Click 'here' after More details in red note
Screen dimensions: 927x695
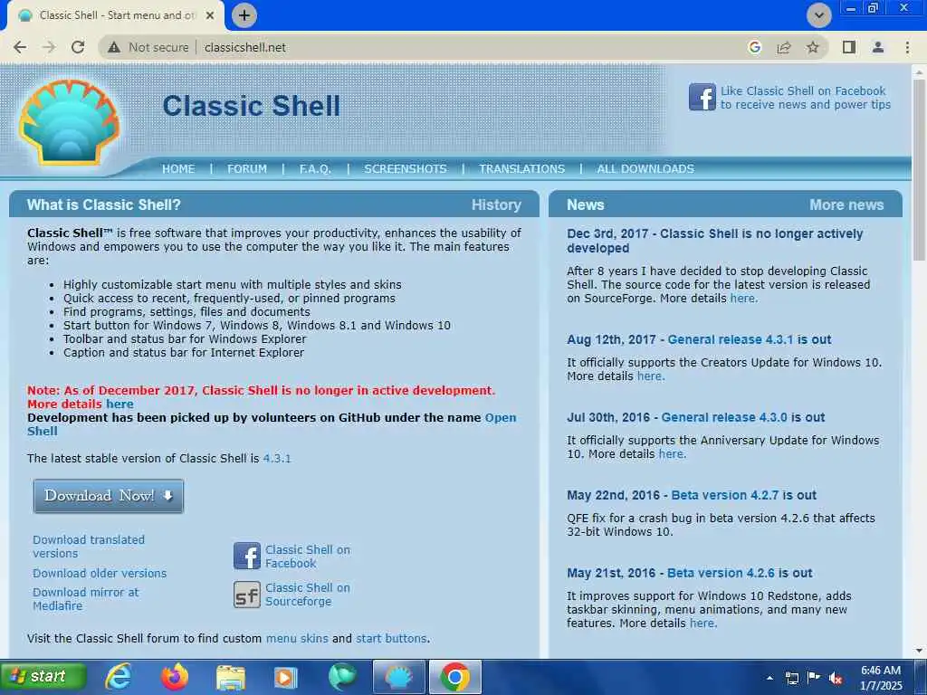tap(119, 405)
